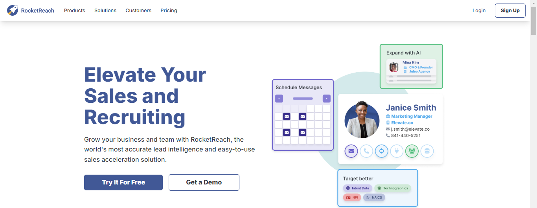The height and width of the screenshot is (208, 537).
Task: Click the plug icon in the profile card
Action: point(397,151)
